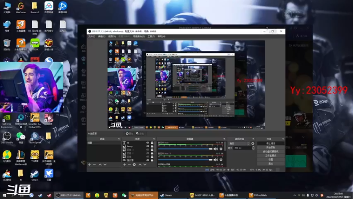Toggle visibility of YY text source
This screenshot has height=199, width=353.
(x=148, y=143)
